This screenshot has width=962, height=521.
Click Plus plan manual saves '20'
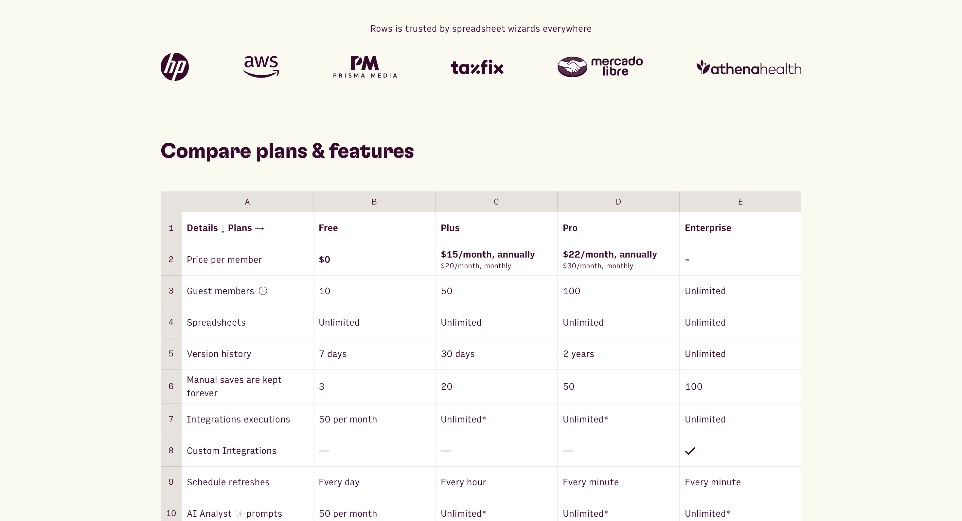[447, 386]
